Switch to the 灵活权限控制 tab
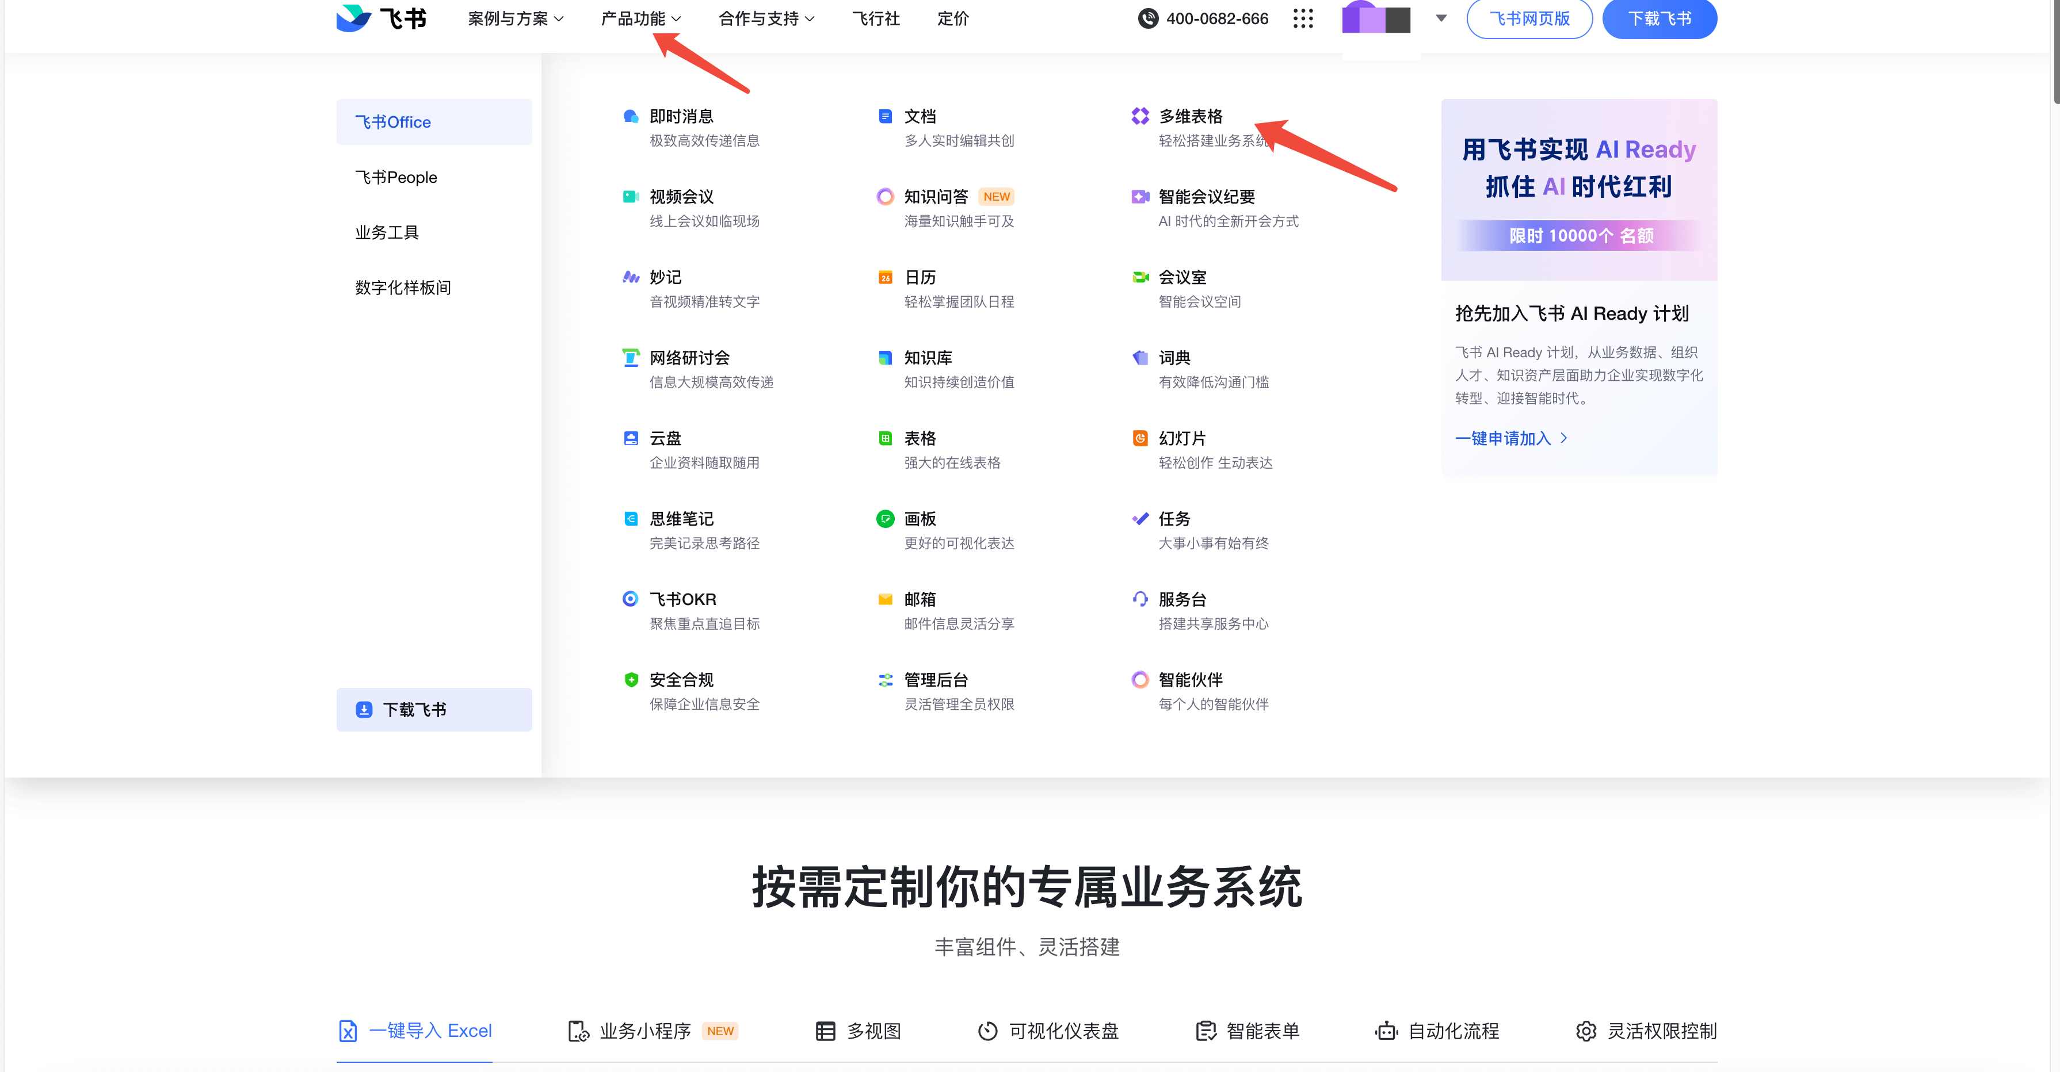Image resolution: width=2060 pixels, height=1072 pixels. (1646, 1031)
